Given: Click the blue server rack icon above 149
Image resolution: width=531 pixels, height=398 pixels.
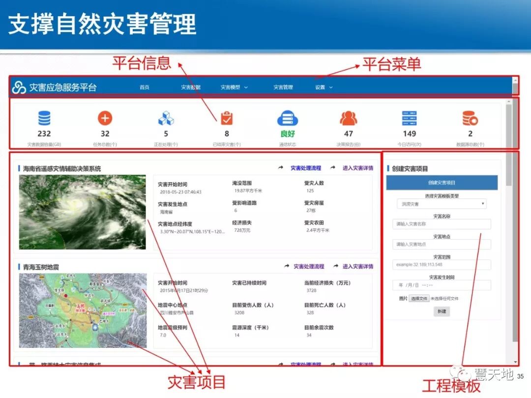Looking at the screenshot, I should point(409,118).
